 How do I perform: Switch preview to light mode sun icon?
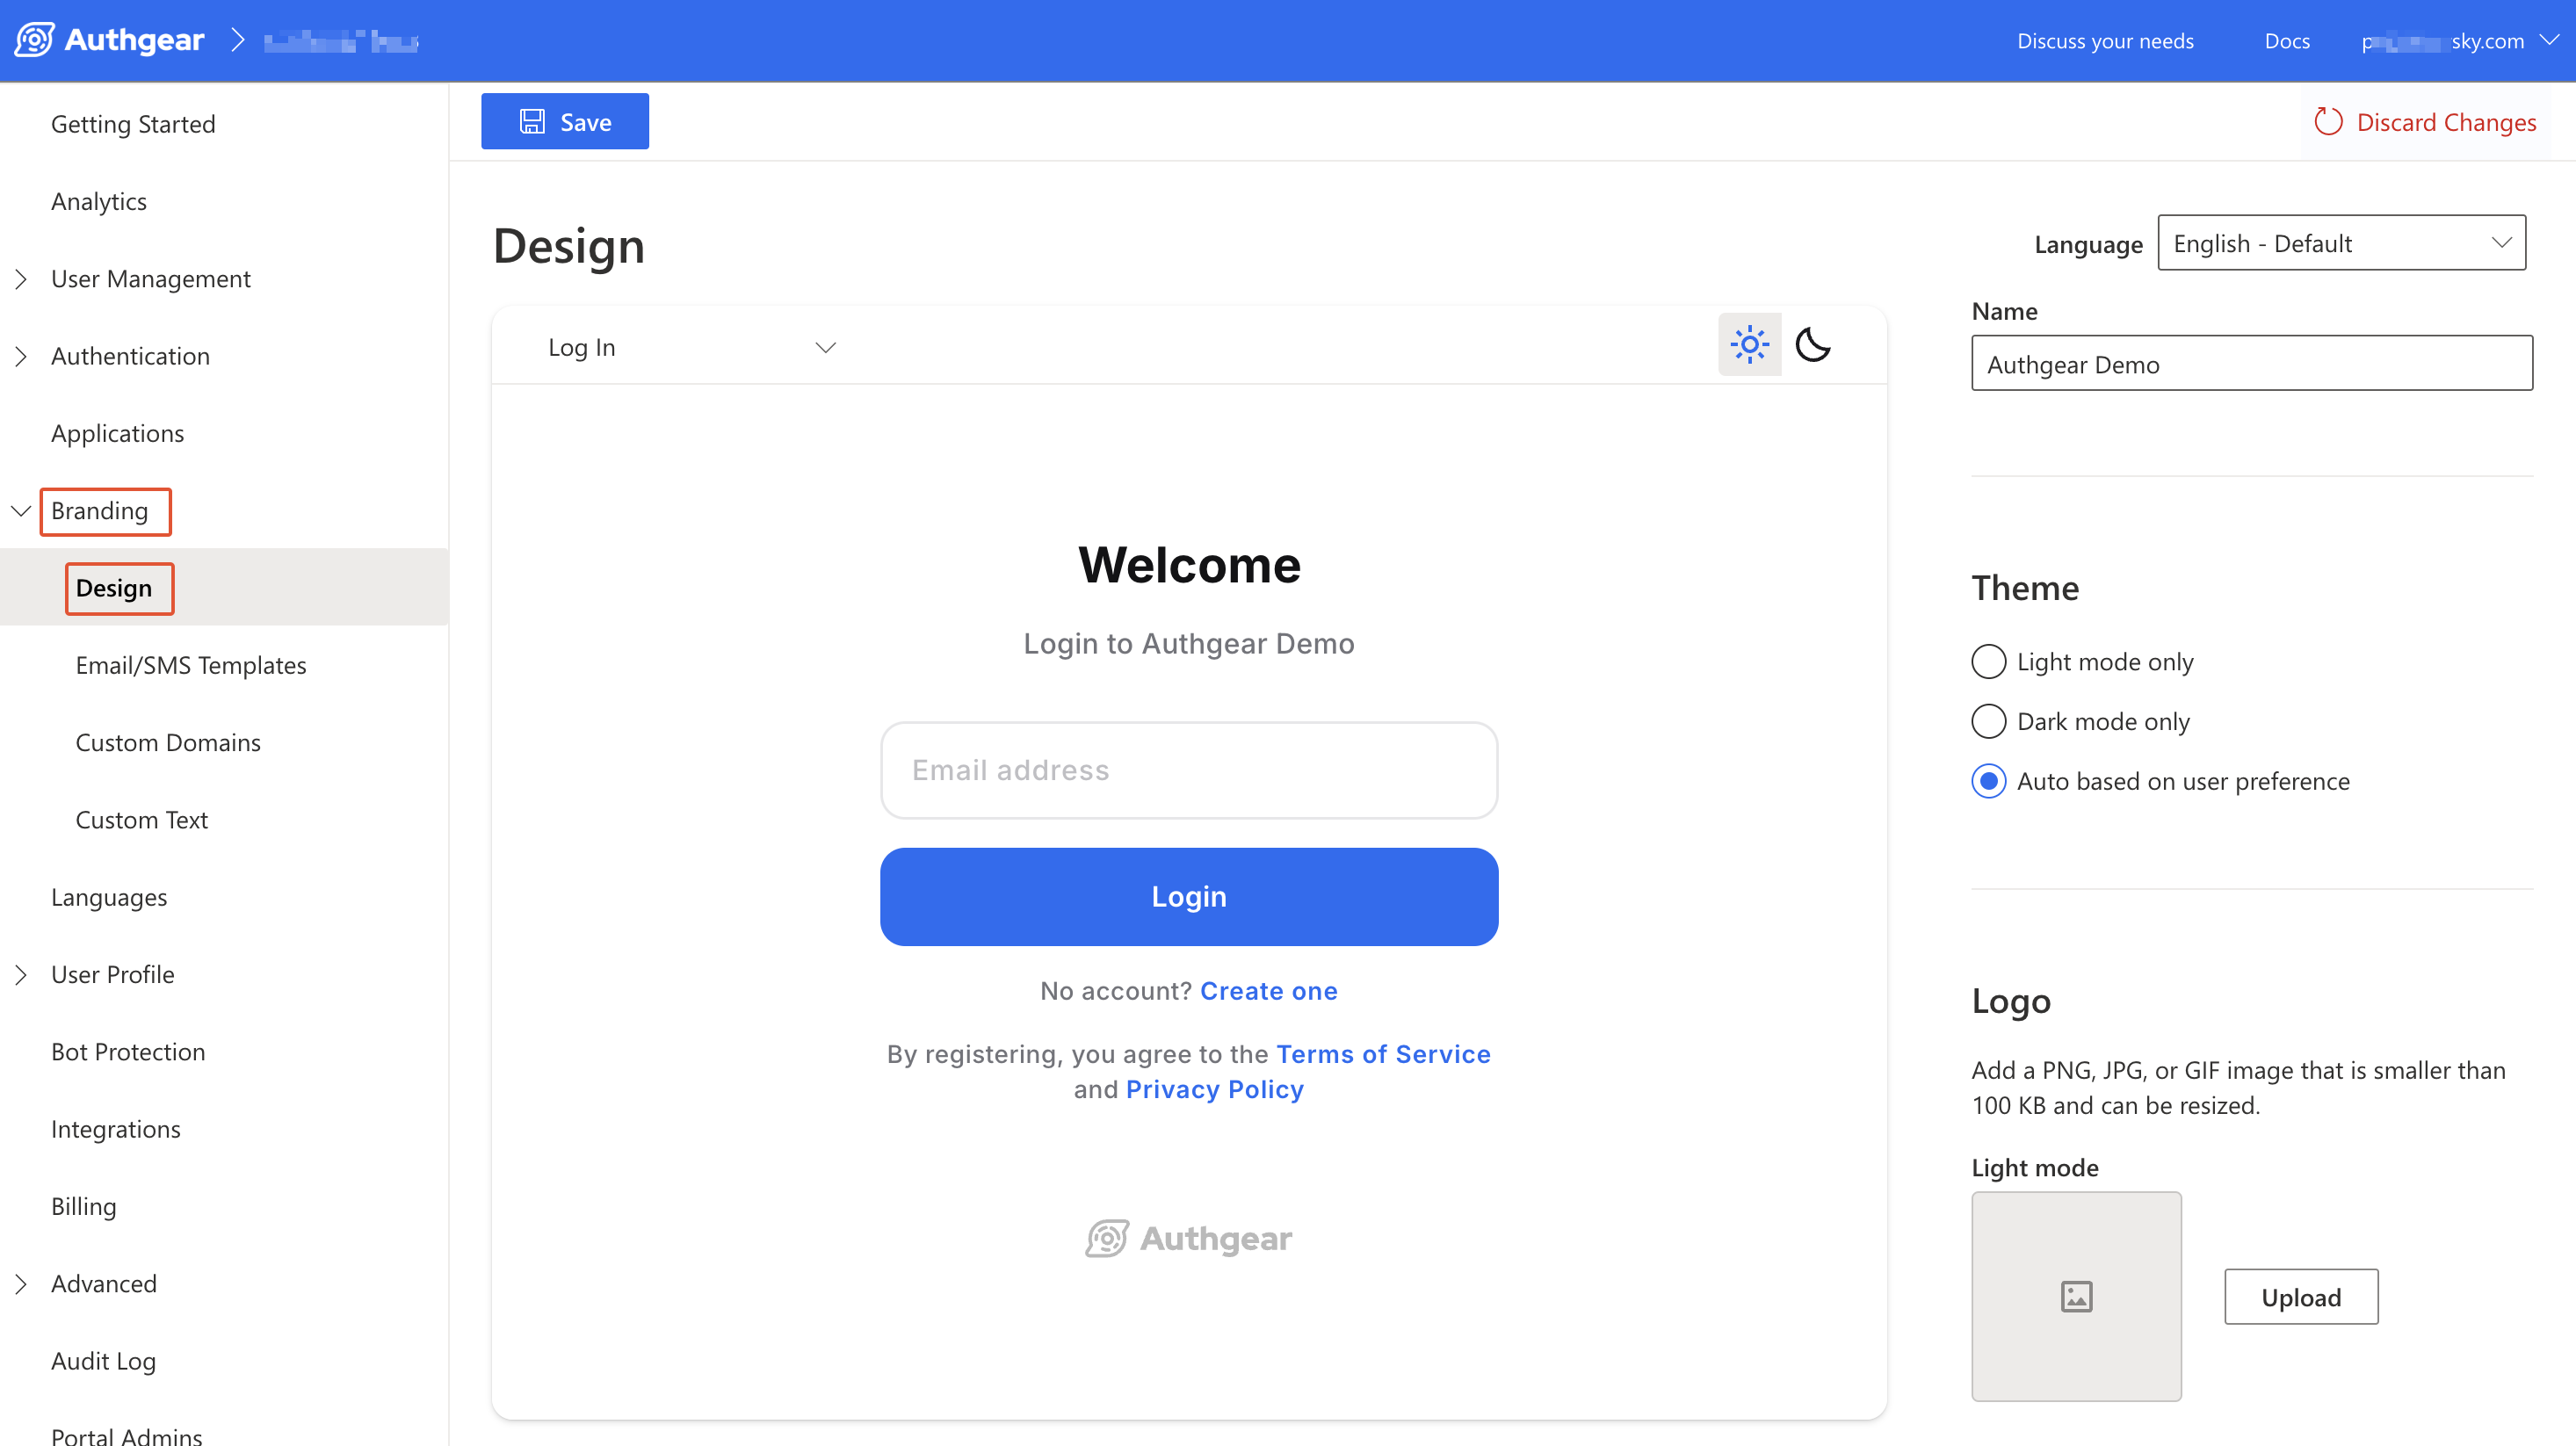tap(1749, 345)
